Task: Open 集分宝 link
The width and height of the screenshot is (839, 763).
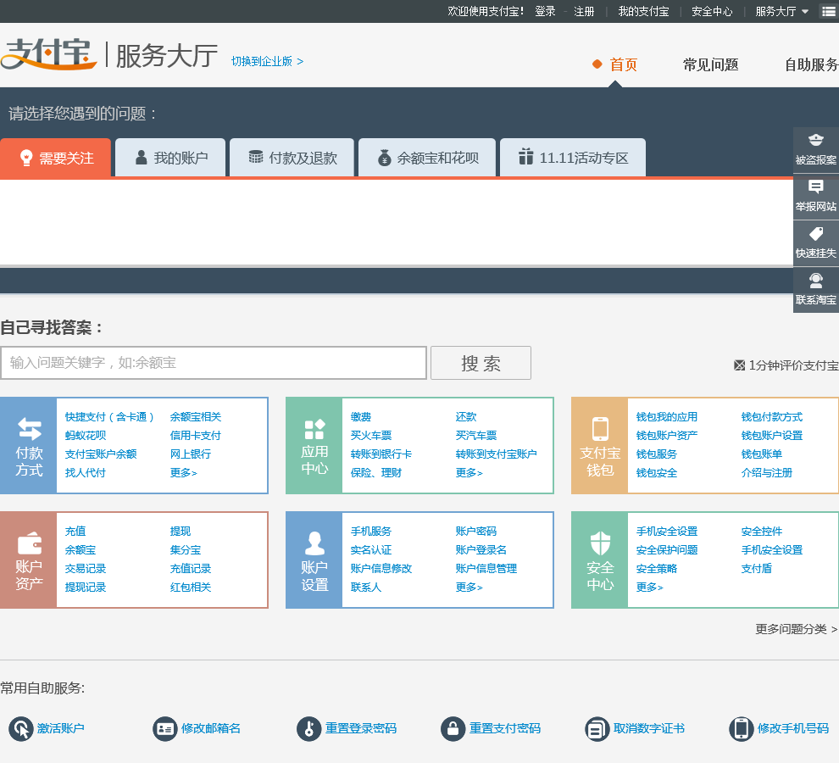Action: (x=186, y=550)
